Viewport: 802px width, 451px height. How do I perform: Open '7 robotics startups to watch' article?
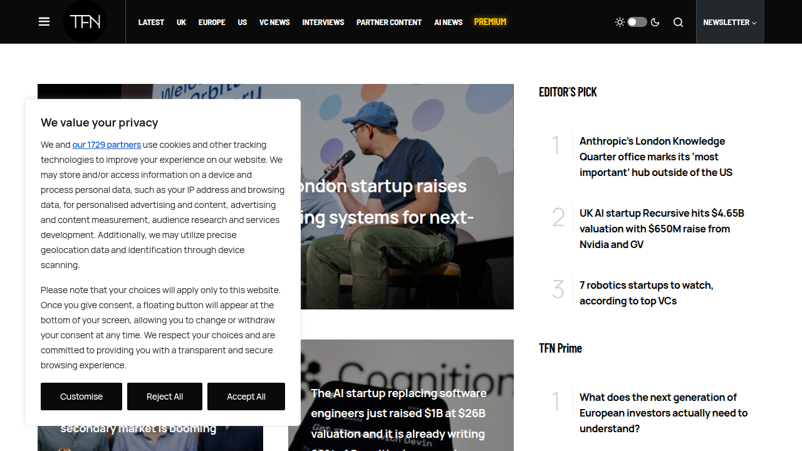646,293
